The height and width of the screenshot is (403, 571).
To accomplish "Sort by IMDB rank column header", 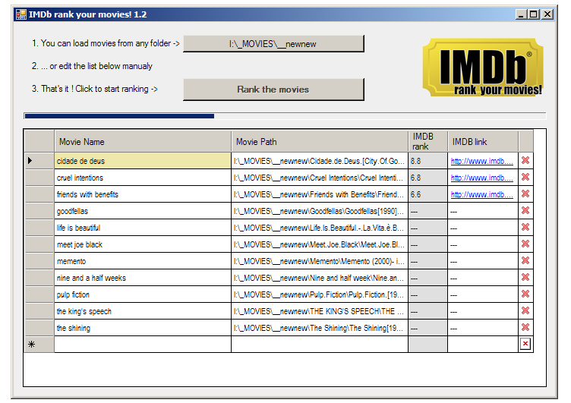I will [427, 142].
